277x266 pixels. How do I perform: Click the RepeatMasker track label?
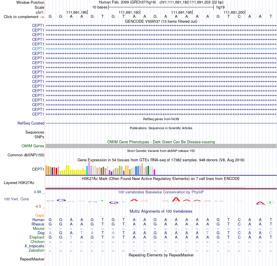click(32, 259)
